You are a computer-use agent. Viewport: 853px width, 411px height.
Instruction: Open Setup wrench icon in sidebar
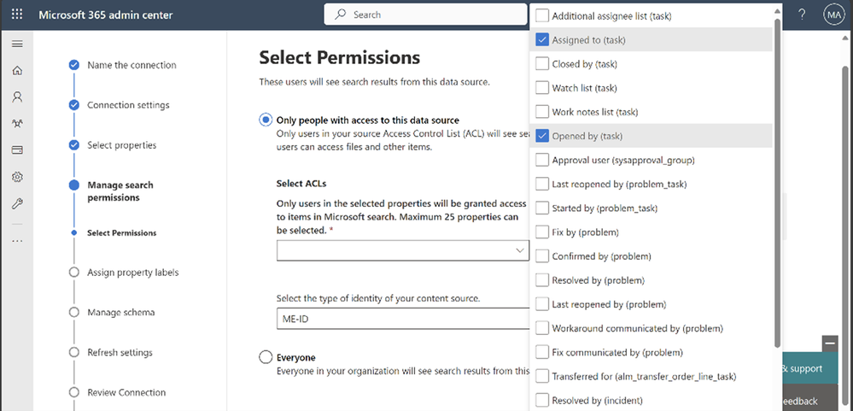[17, 203]
